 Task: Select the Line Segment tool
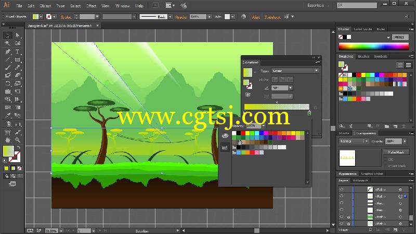(8, 60)
